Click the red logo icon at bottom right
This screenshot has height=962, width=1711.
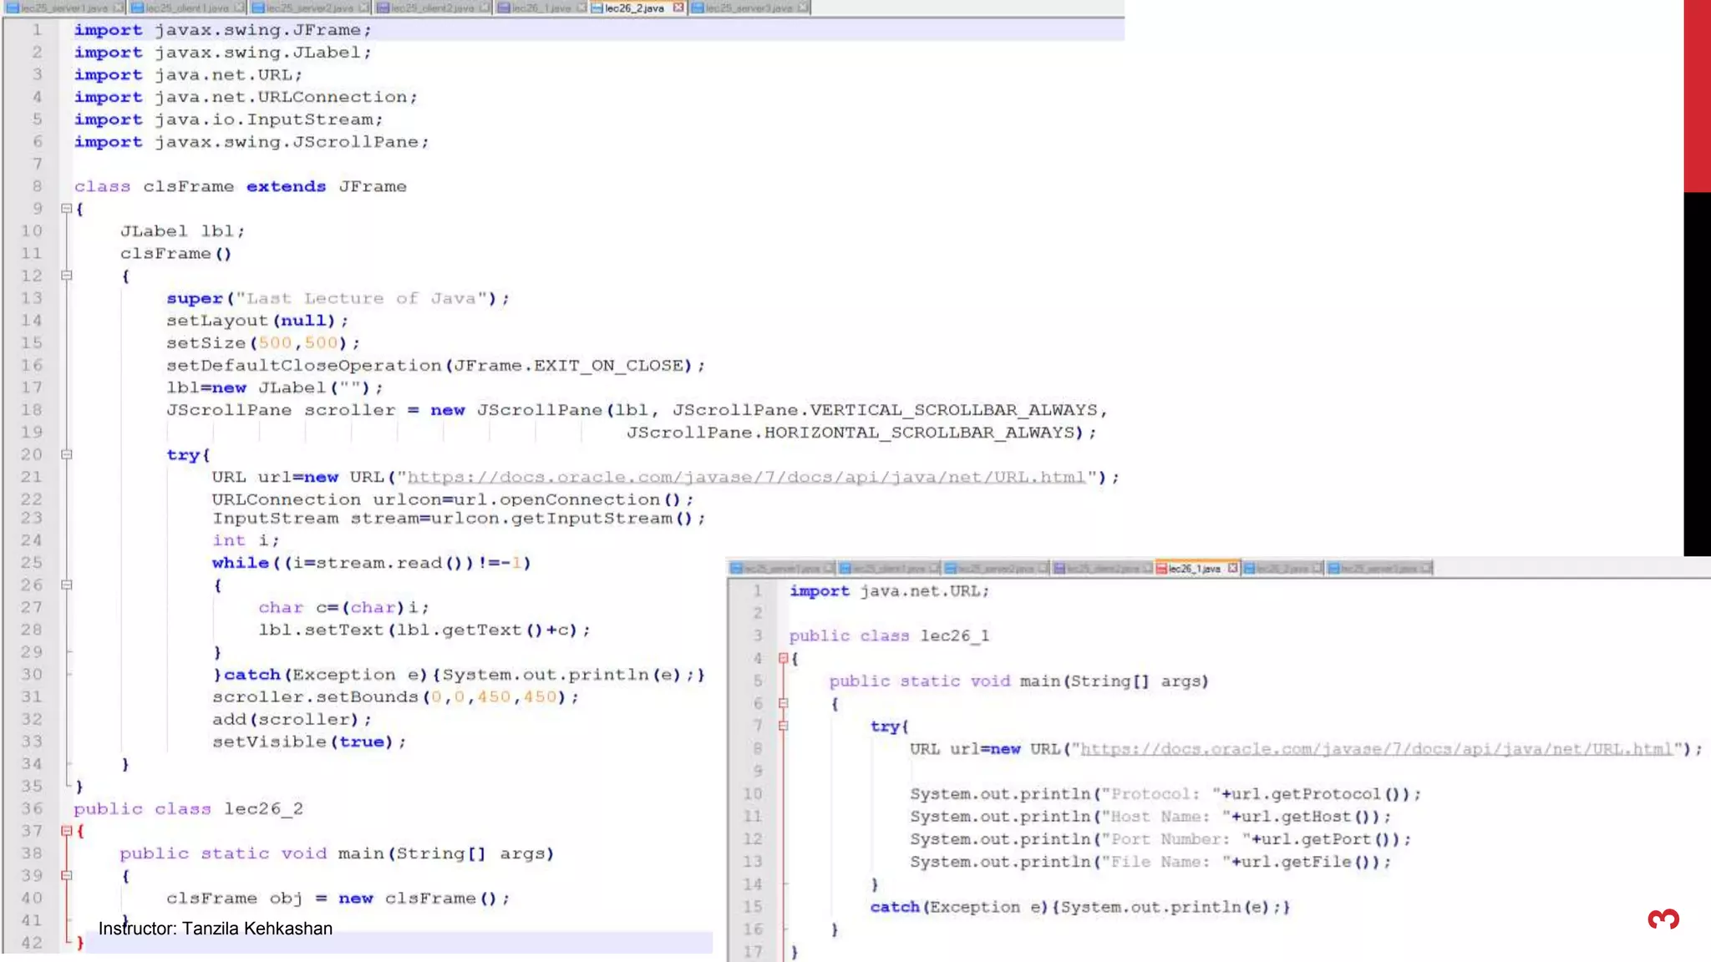[1663, 919]
